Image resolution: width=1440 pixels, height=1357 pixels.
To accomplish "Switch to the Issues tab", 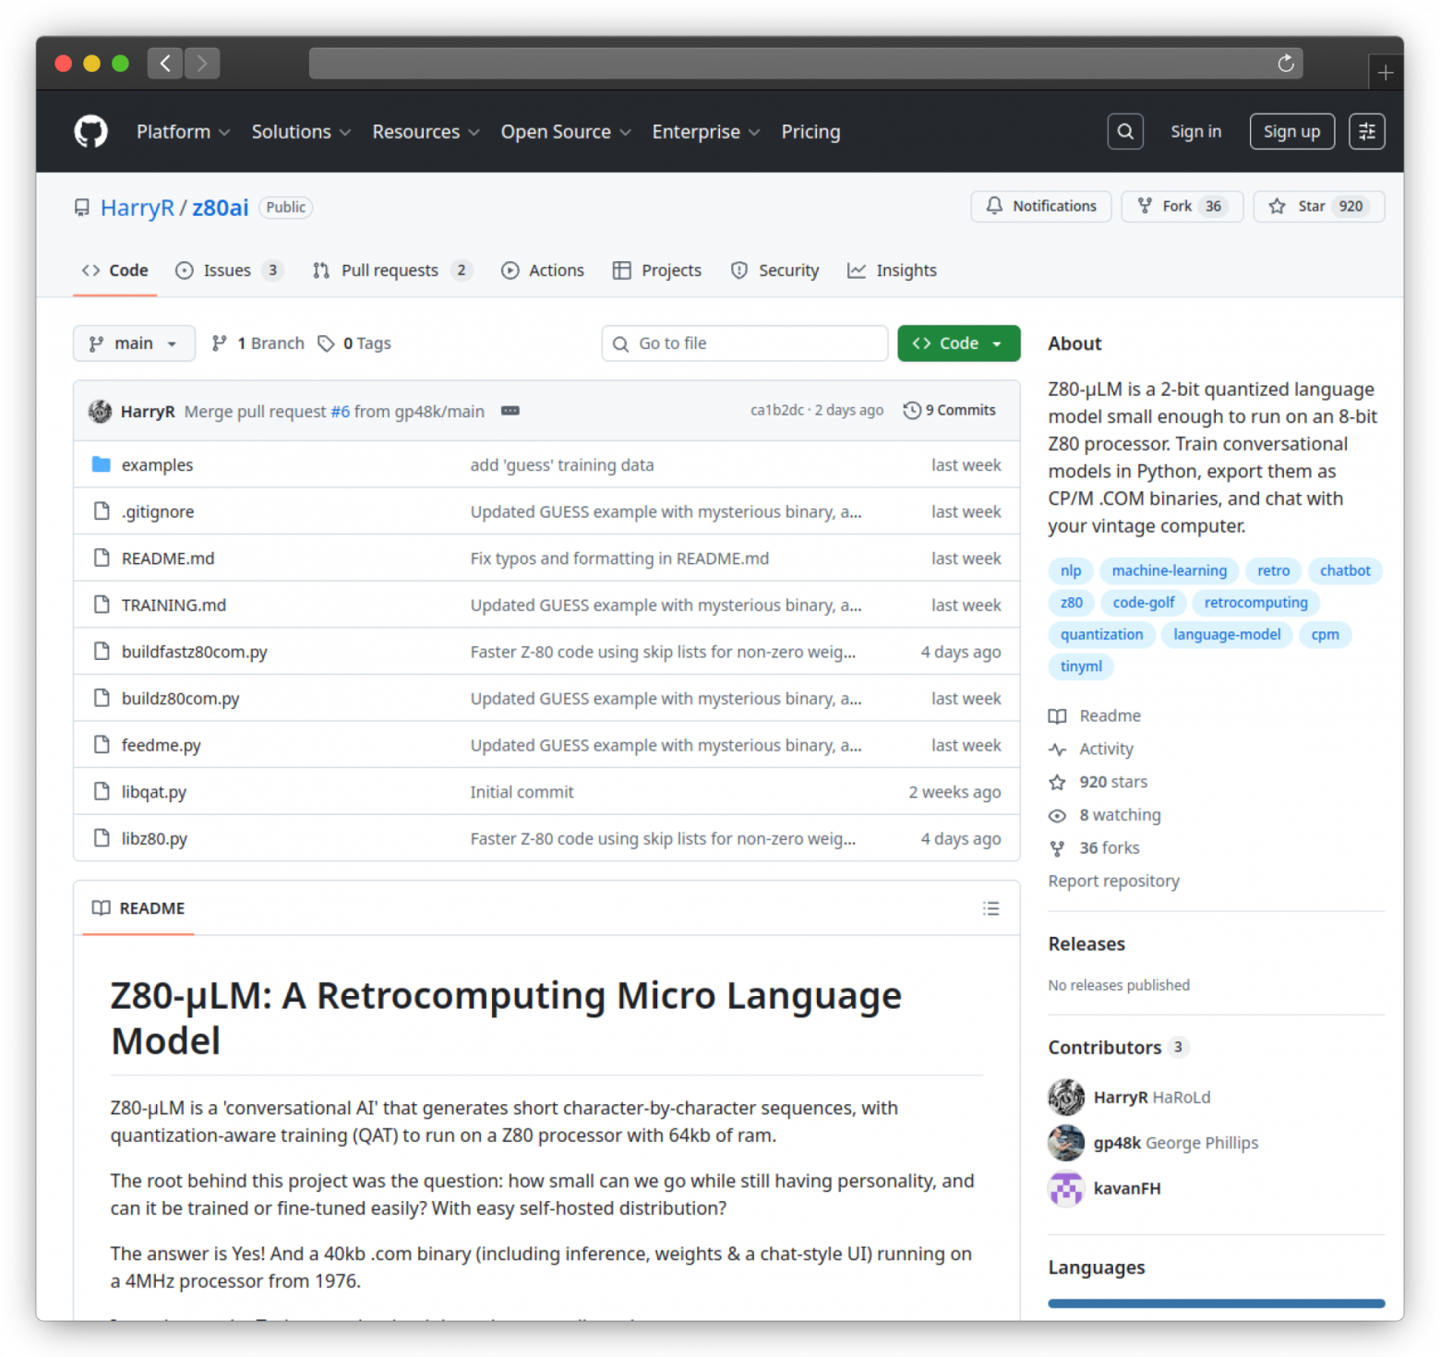I will coord(227,270).
